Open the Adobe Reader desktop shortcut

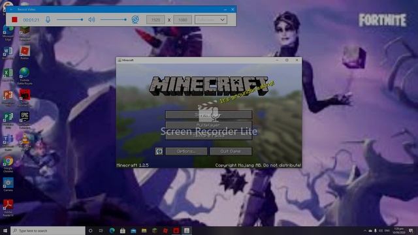pos(8,208)
